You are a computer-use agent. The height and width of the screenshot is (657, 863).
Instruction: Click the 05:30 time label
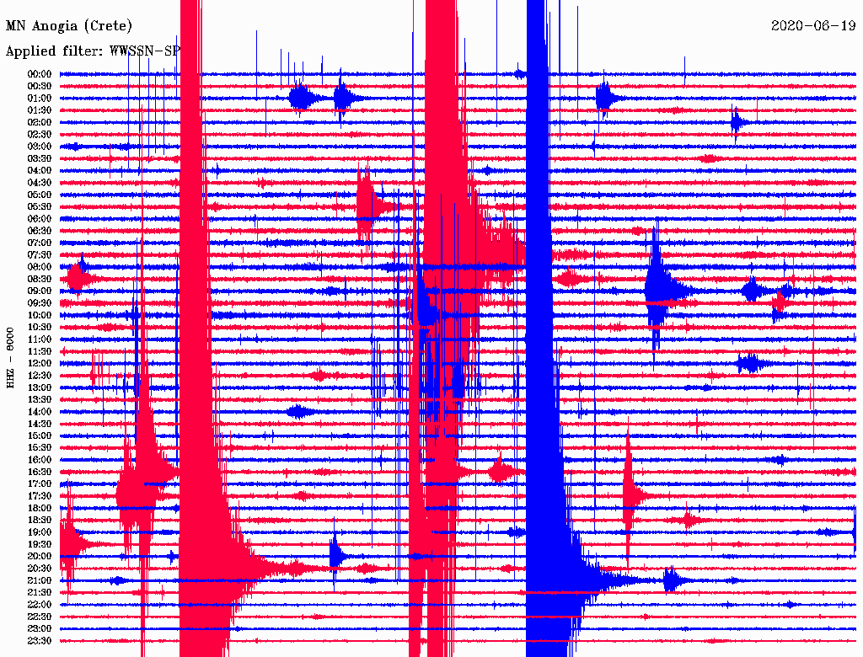[x=40, y=206]
